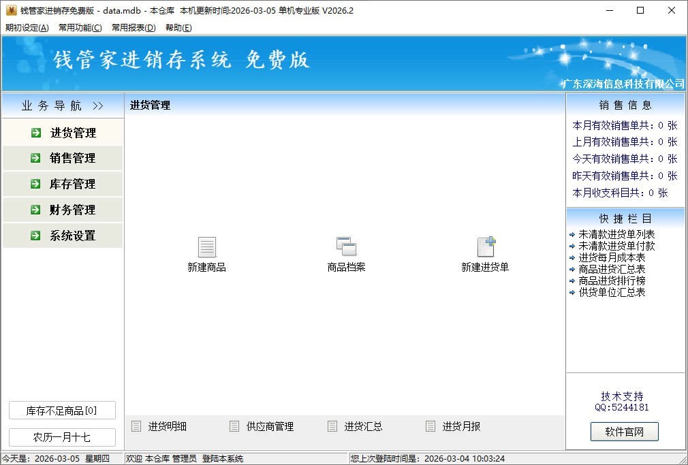Click the 软件官网 button
Screen dimensions: 688x465
coord(624,431)
